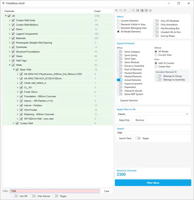The image size is (194, 200).
Task: Click the uncheck all empty box icon
Action: 129,10
